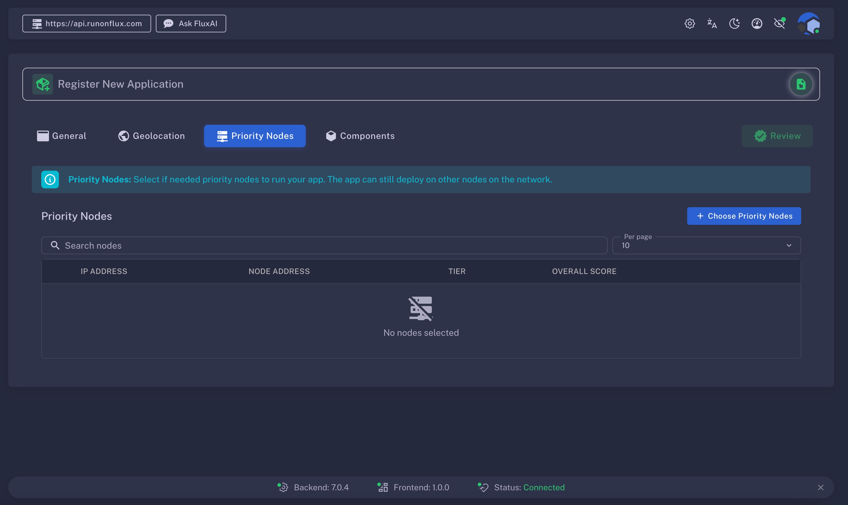Toggle the crossed-out eye visibility icon
Screen dimensions: 848x505
pos(779,24)
